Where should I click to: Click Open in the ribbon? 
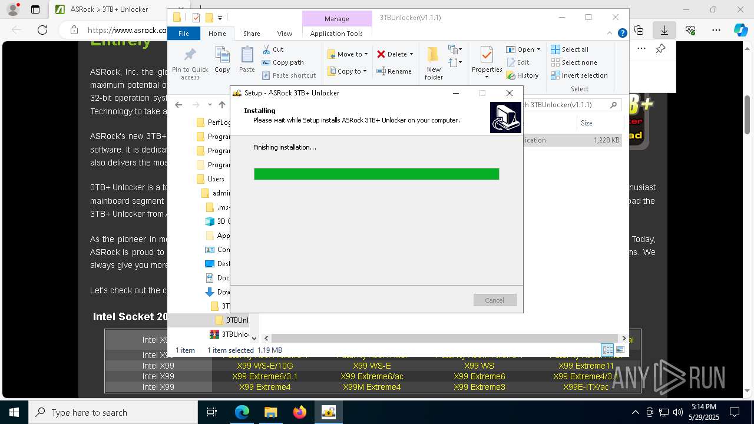point(520,49)
